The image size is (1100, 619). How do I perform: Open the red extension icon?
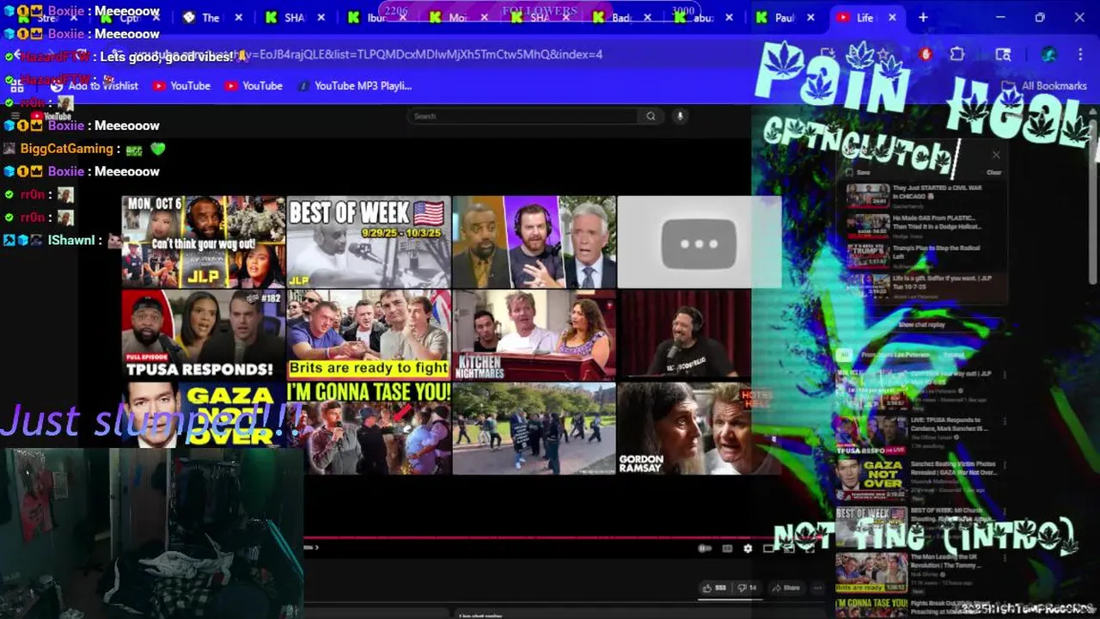click(926, 54)
